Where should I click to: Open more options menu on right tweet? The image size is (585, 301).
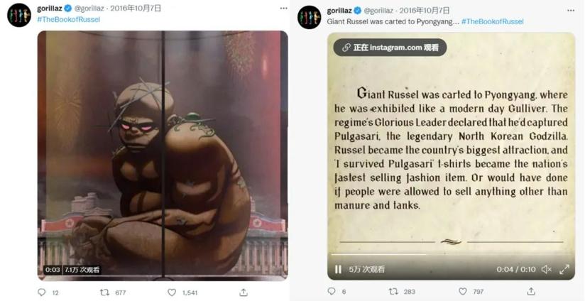pyautogui.click(x=571, y=11)
